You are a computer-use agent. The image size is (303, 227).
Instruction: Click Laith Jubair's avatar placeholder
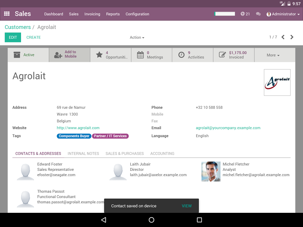(118, 172)
